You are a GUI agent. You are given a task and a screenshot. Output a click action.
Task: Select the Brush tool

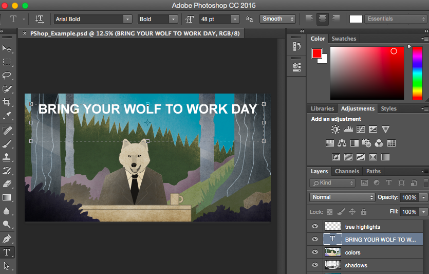pos(7,143)
